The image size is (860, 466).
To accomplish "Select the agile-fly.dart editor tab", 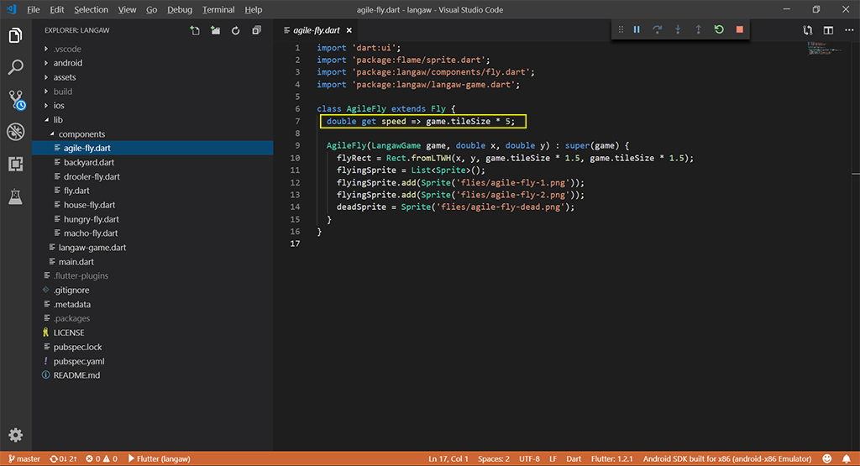I will (316, 31).
